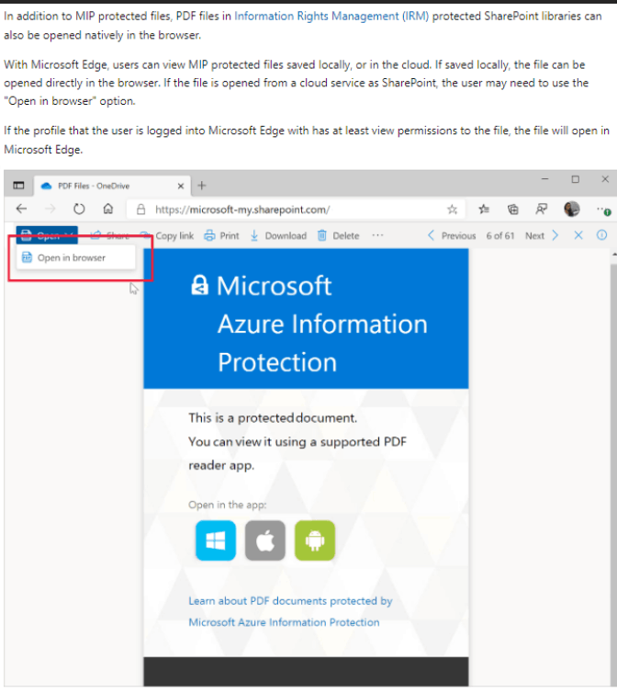Screen dimensions: 617x693
Task: Open the Favorites list icon
Action: click(484, 209)
